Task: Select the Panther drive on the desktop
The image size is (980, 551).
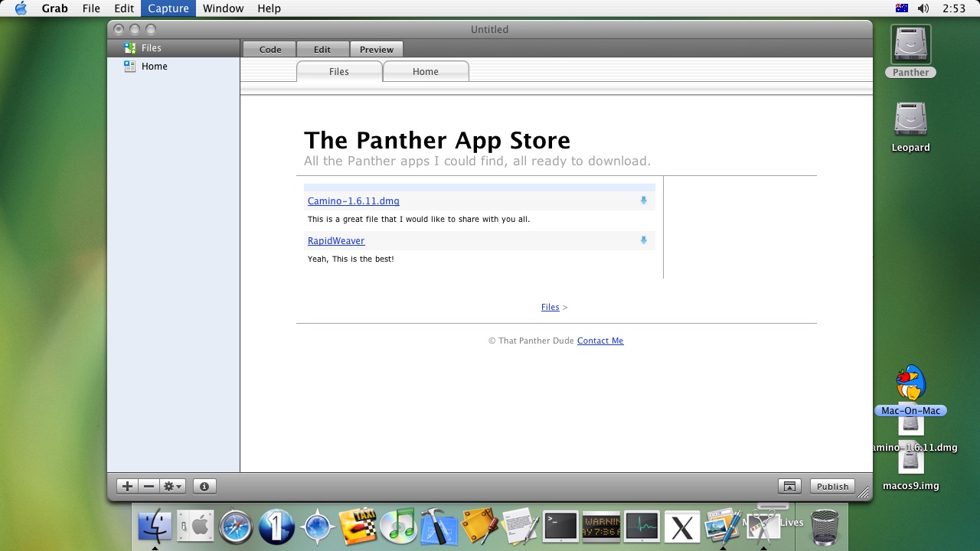Action: point(910,51)
